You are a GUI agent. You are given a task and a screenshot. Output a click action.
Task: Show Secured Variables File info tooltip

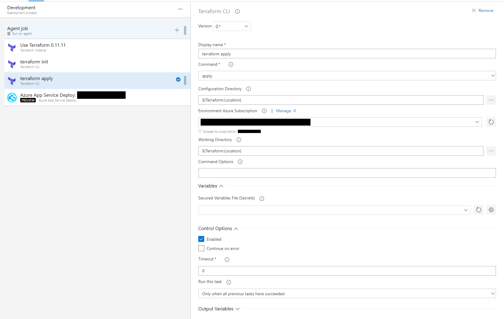point(262,198)
